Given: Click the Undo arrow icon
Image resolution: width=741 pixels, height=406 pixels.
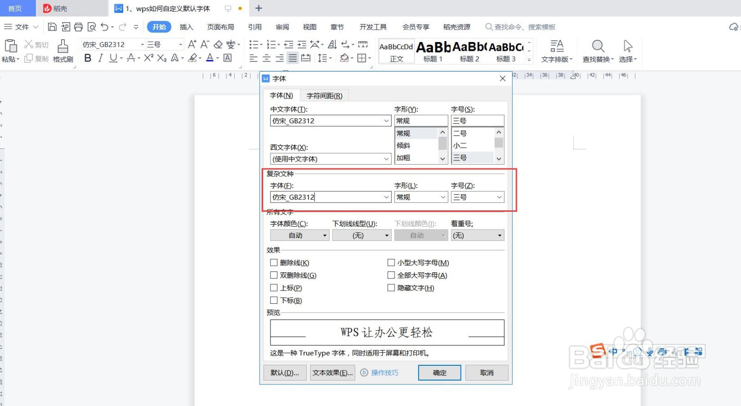Looking at the screenshot, I should point(105,27).
